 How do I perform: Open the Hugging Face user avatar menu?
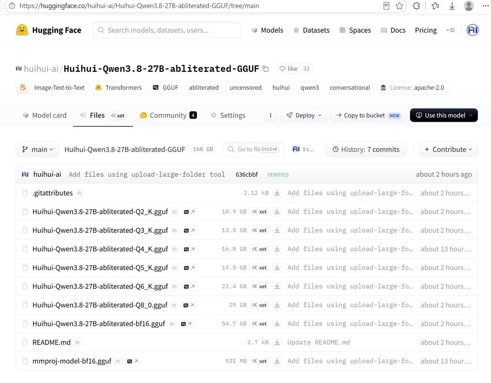[473, 30]
